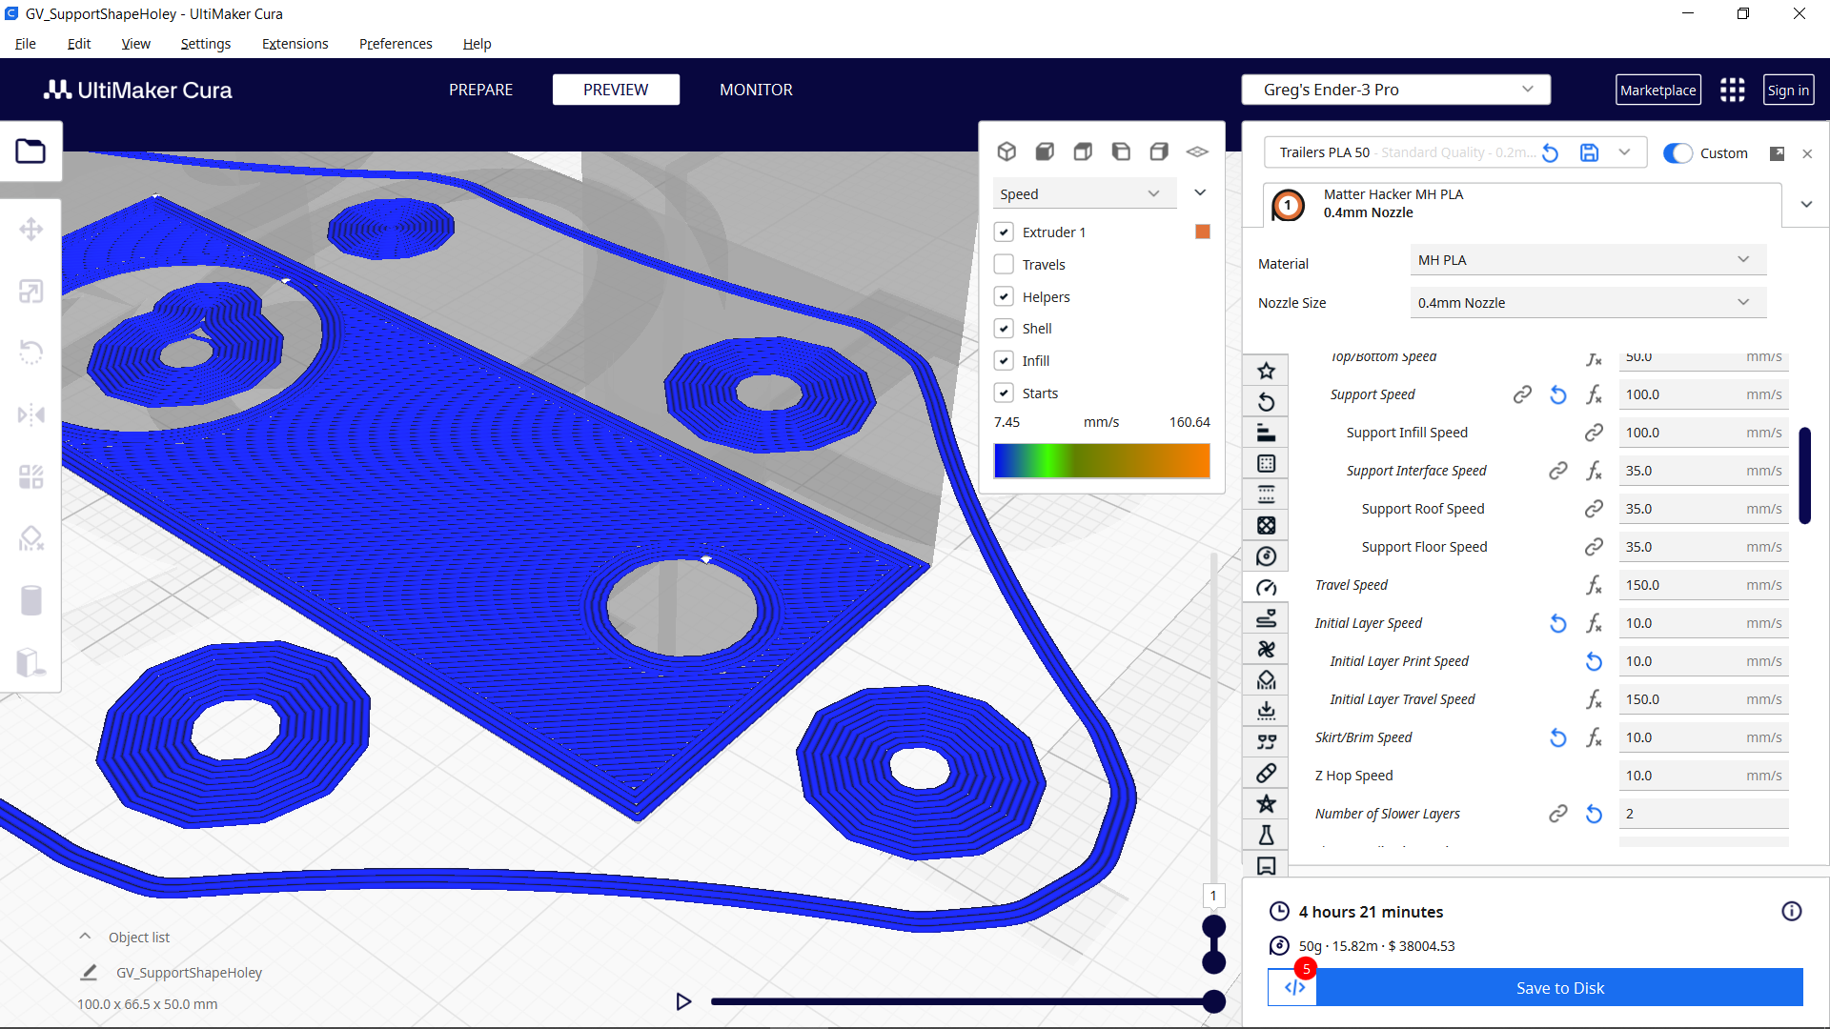This screenshot has width=1830, height=1029.
Task: Toggle the Infill checkbox
Action: (x=1004, y=360)
